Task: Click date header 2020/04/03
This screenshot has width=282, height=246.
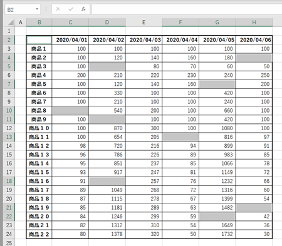Action: [144, 40]
